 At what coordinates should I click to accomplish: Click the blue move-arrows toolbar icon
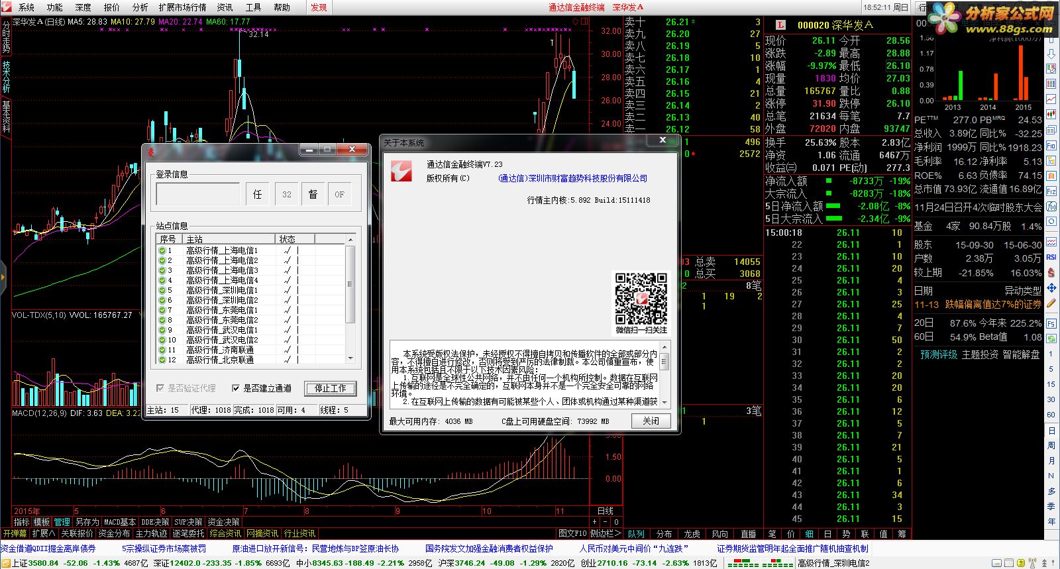1051,287
